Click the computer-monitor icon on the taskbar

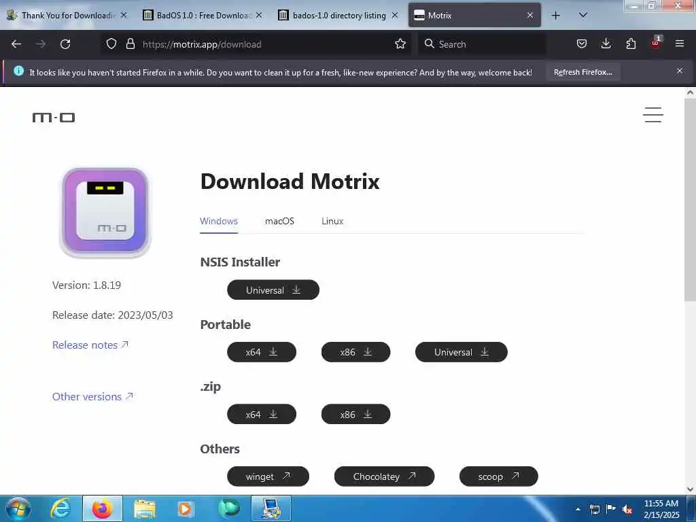point(271,508)
